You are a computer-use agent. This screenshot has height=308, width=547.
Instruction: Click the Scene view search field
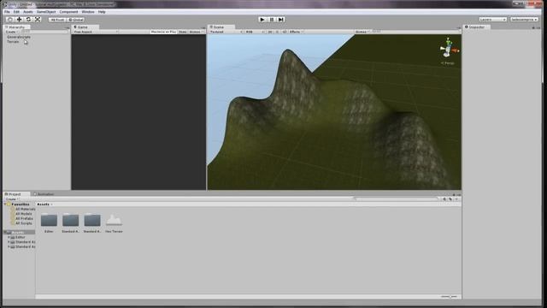click(x=415, y=32)
